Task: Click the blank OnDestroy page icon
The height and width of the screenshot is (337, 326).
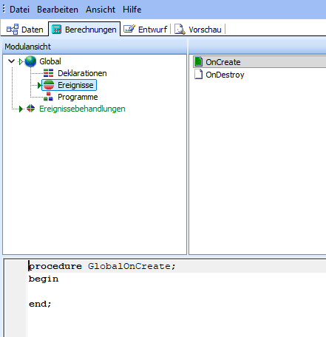Action: click(198, 74)
